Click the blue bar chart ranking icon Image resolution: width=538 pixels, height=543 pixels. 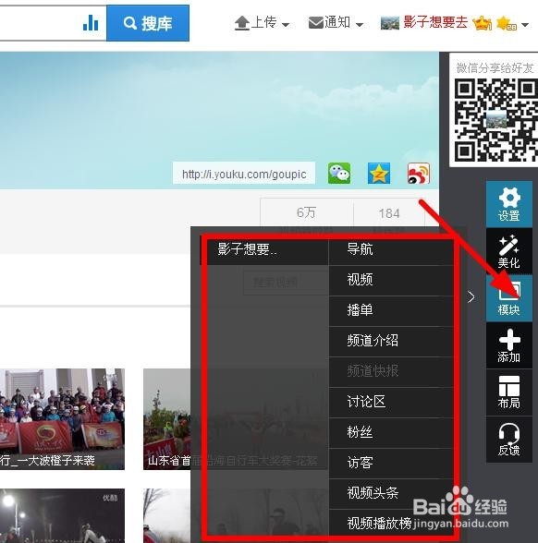[91, 23]
